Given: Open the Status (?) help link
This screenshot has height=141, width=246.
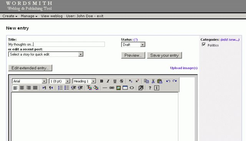Looking at the screenshot, I should pos(136,39).
